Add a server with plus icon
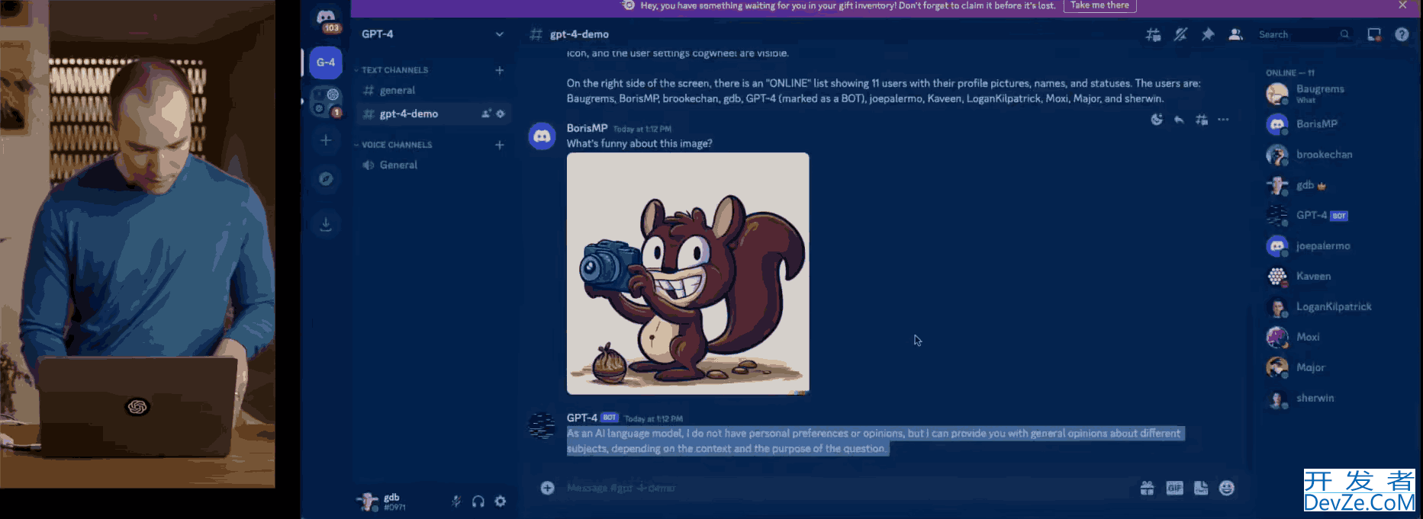This screenshot has width=1423, height=519. (326, 140)
